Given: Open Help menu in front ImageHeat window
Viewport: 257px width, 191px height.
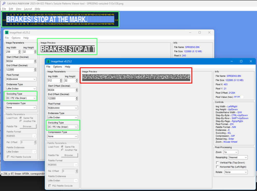Looking at the screenshot, I should click(67, 67).
